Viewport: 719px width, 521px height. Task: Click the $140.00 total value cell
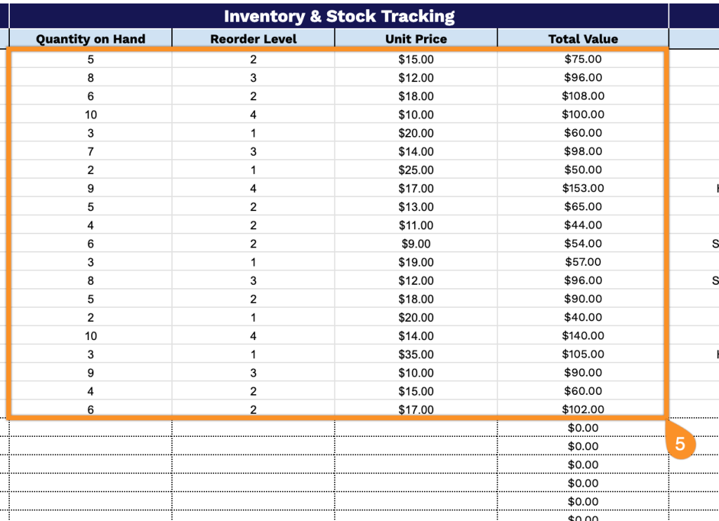click(583, 336)
